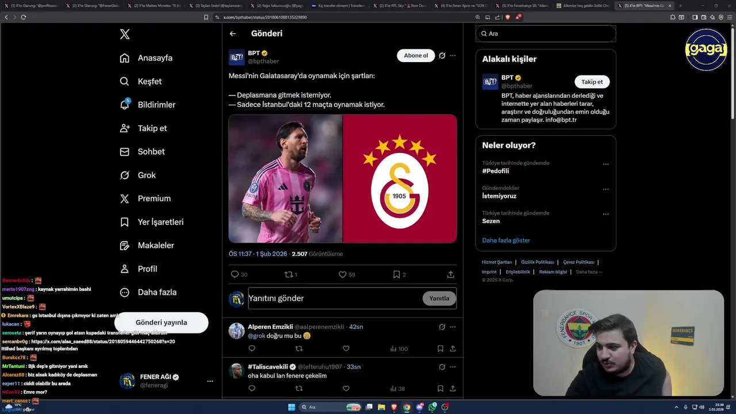Repost Alperen Emzikli's reply
This screenshot has height=414, width=736.
(299, 348)
